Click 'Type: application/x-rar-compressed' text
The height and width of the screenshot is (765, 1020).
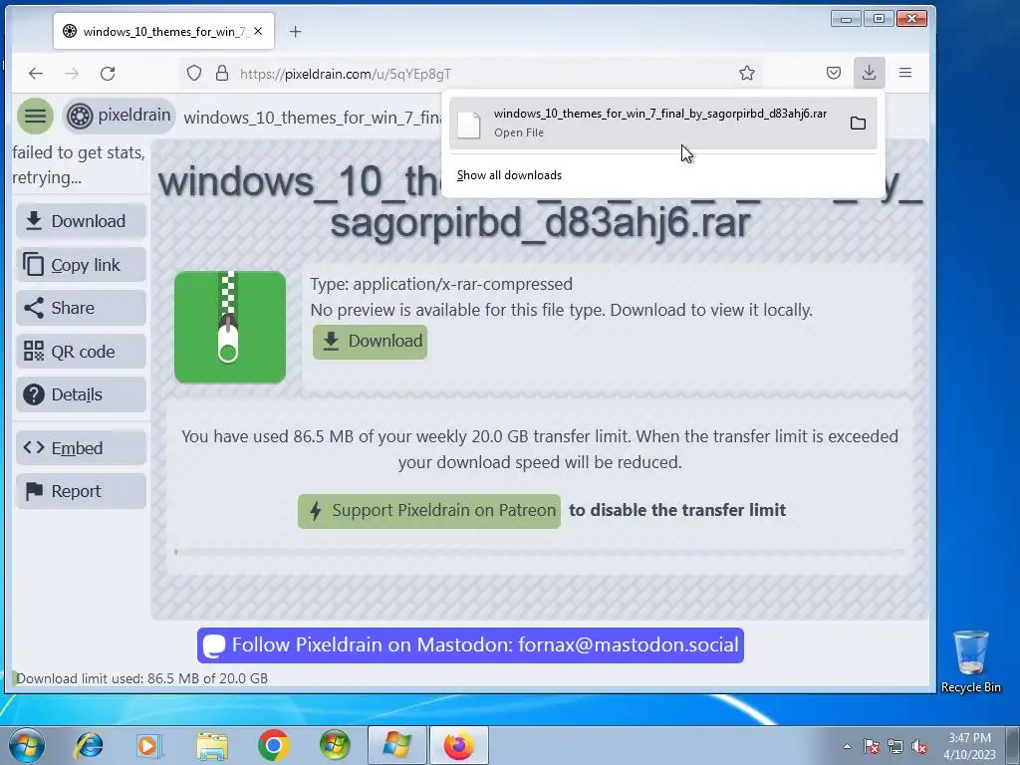(441, 284)
